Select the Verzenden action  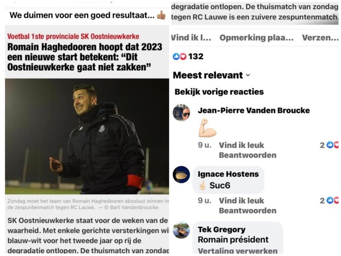coord(320,38)
